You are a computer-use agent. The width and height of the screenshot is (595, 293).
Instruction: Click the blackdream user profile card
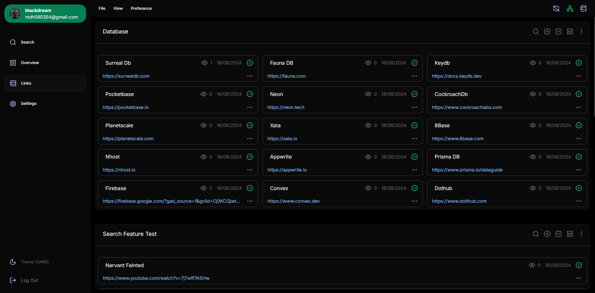45,14
